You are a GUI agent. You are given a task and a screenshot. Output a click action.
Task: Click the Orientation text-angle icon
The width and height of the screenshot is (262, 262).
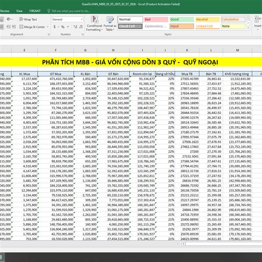click(x=9, y=19)
